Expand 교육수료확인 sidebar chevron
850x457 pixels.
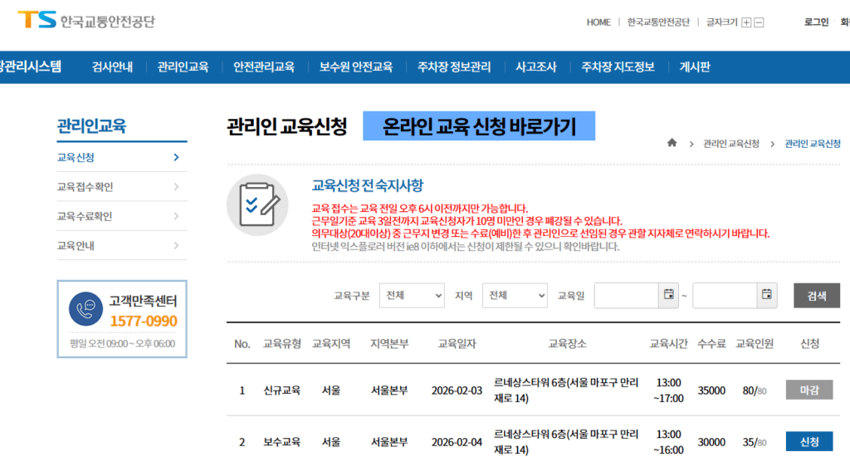click(x=176, y=216)
